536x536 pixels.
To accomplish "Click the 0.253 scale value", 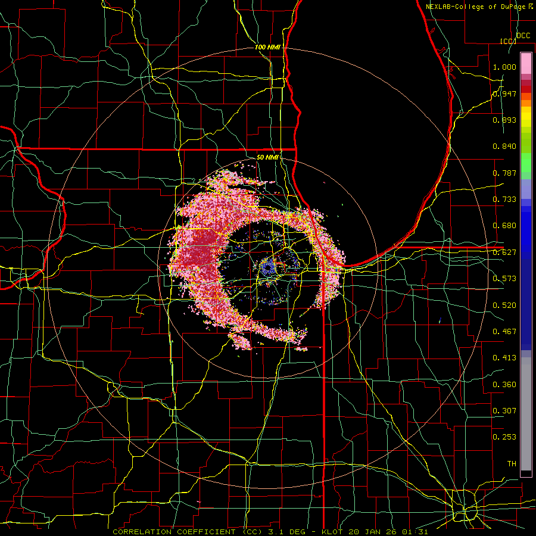I will pos(504,437).
